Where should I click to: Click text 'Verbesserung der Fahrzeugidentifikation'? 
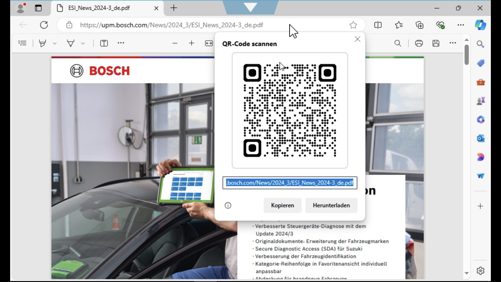click(306, 256)
